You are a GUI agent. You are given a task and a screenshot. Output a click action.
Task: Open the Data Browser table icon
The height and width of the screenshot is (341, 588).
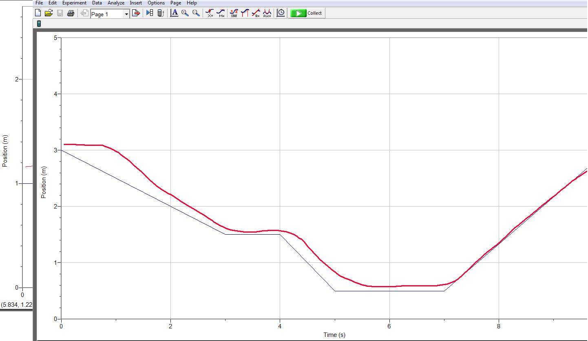pos(149,13)
